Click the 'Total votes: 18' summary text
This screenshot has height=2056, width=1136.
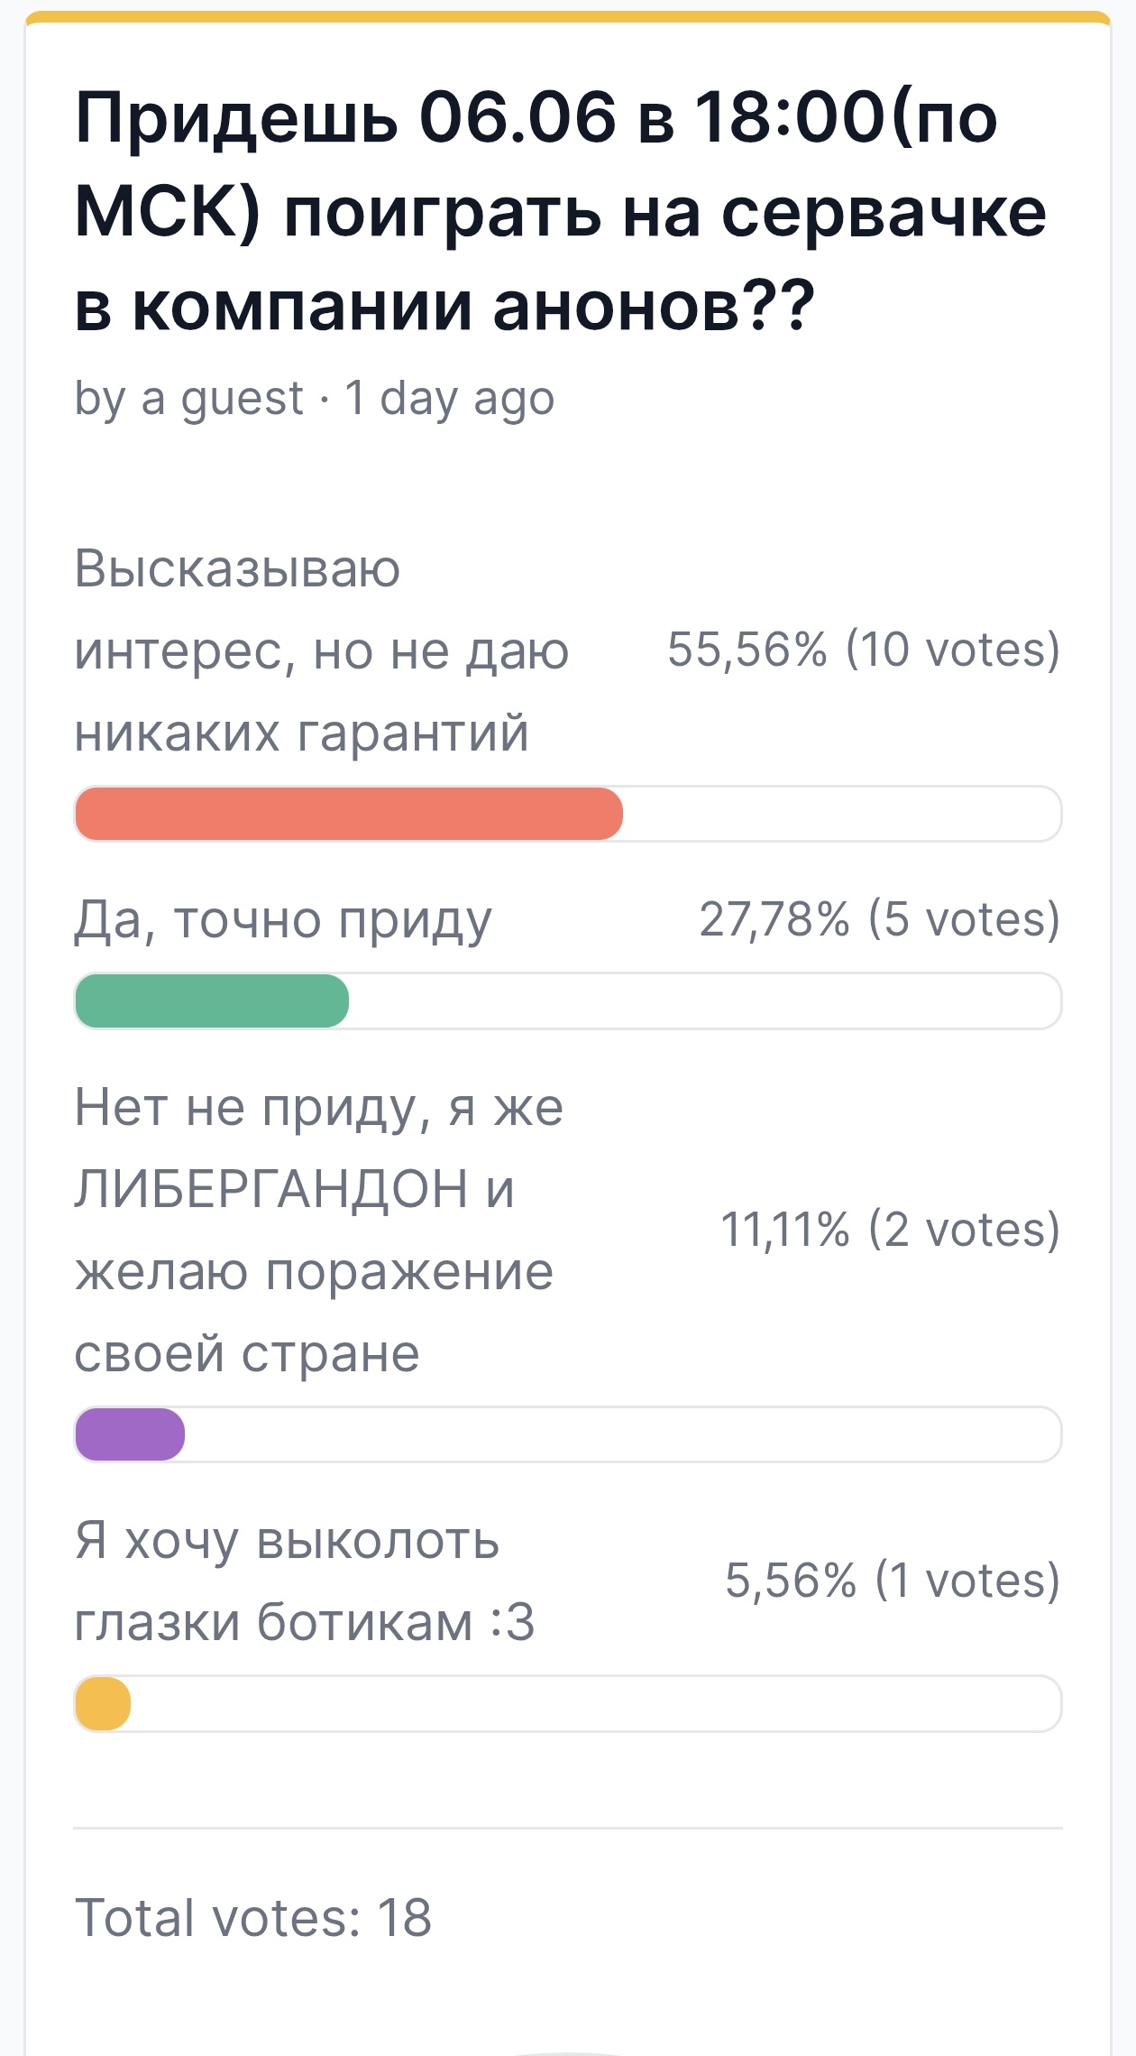(x=253, y=1917)
